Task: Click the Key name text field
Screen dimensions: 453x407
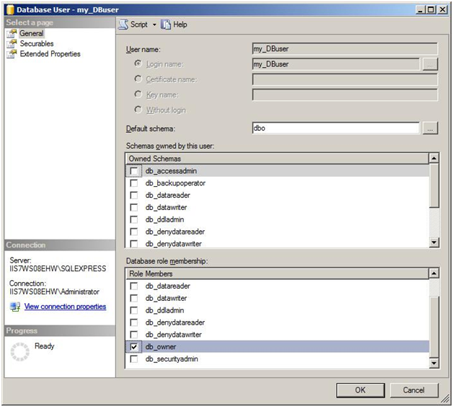Action: tap(345, 95)
